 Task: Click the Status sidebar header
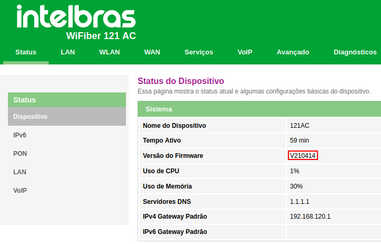(x=67, y=100)
